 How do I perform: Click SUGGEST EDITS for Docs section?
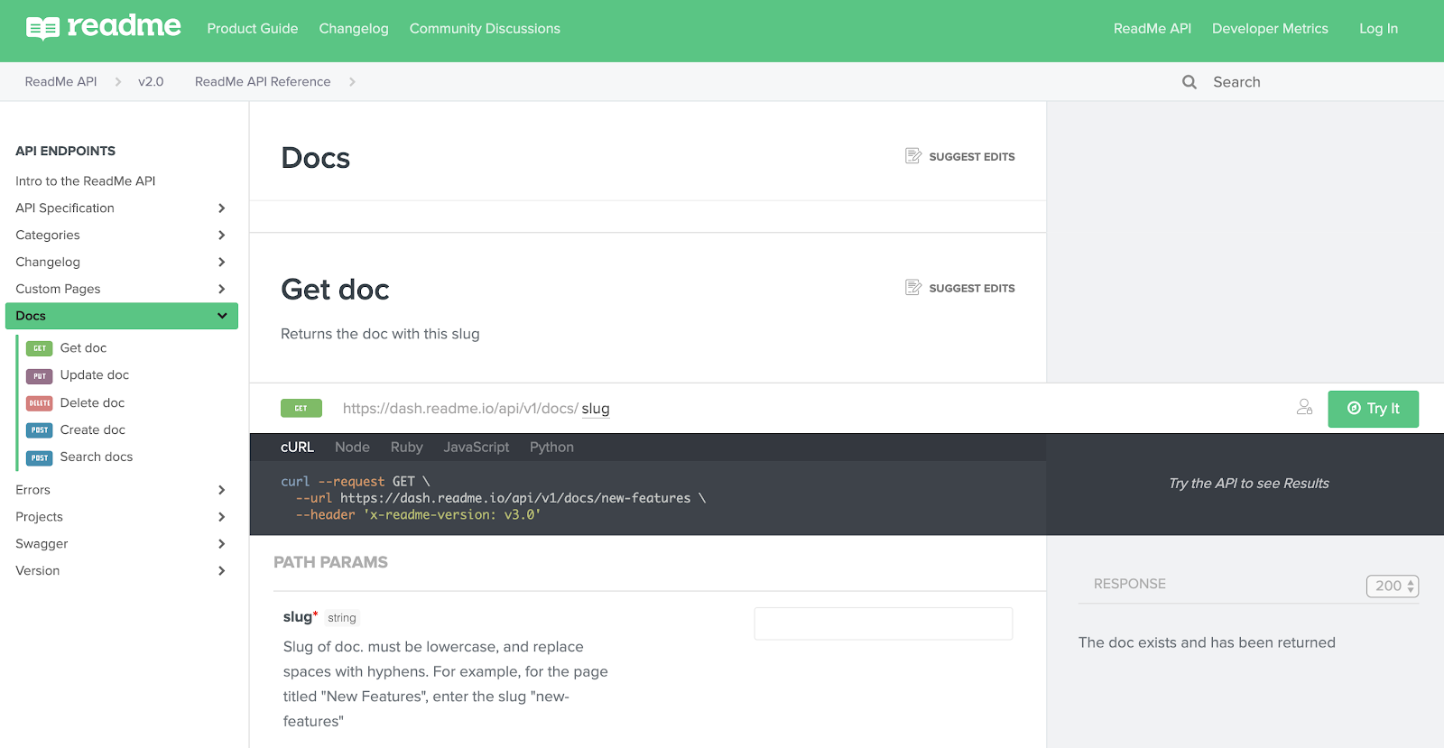pos(972,157)
